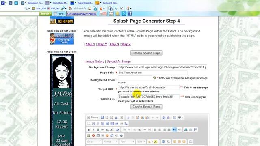Click the Find binoculars icon
Viewport: 260px width, 146px height.
pyautogui.click(x=164, y=118)
